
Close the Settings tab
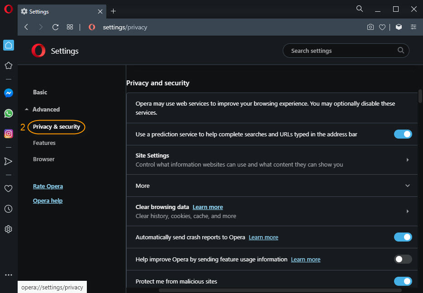click(x=100, y=11)
